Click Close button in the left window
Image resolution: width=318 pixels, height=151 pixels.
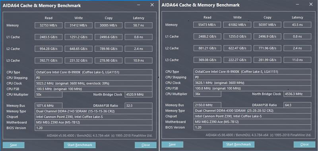[x=145, y=145]
